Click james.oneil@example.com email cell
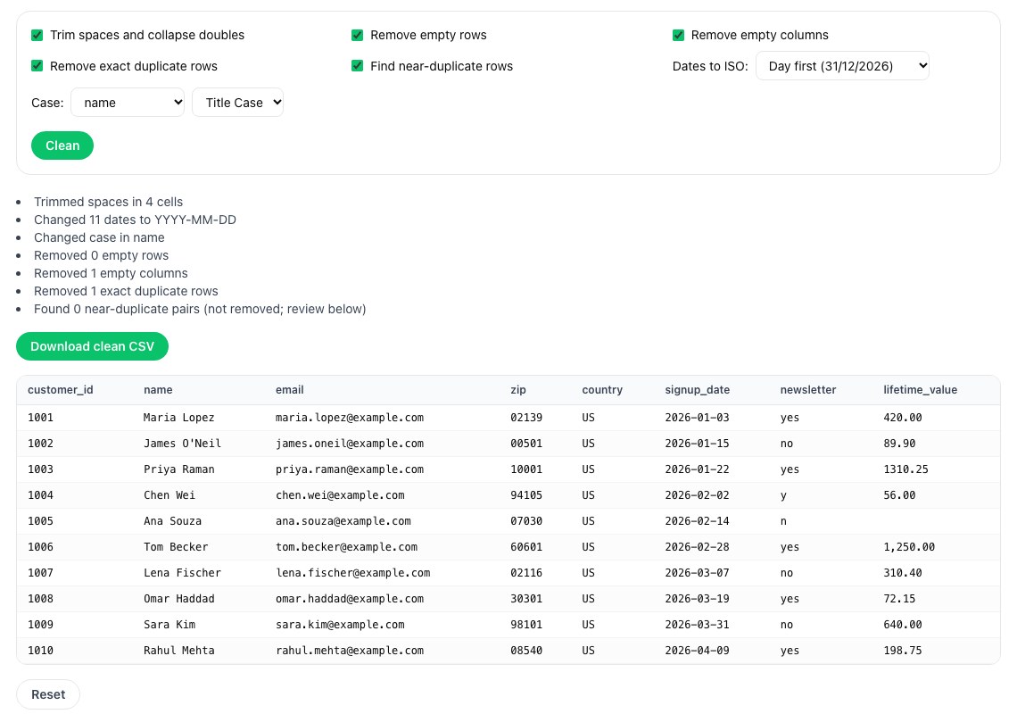This screenshot has width=1017, height=714. pos(350,444)
